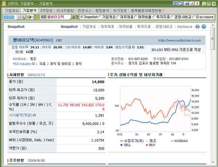
Task: Select the Snapshot radio button
Action: click(x=82, y=17)
